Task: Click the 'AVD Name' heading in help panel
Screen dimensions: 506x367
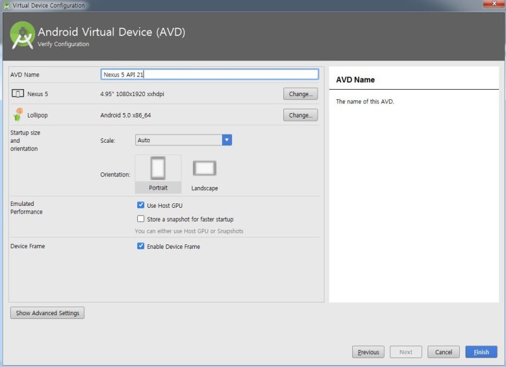Action: point(355,80)
